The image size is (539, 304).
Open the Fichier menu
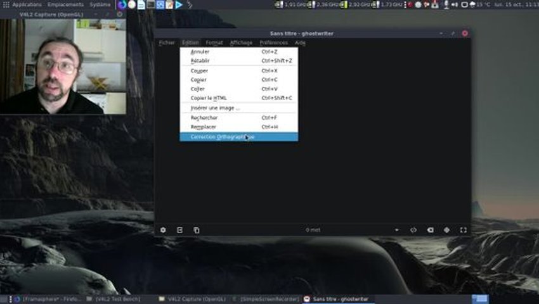click(167, 42)
